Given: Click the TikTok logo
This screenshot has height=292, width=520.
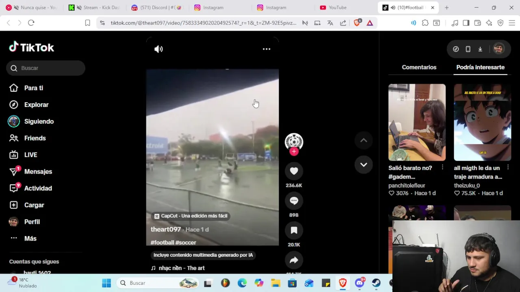Looking at the screenshot, I should coord(32,47).
